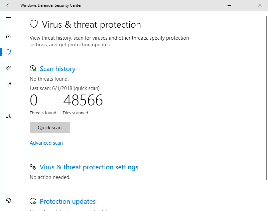Start a Quick scan
This screenshot has width=268, height=211.
point(49,127)
